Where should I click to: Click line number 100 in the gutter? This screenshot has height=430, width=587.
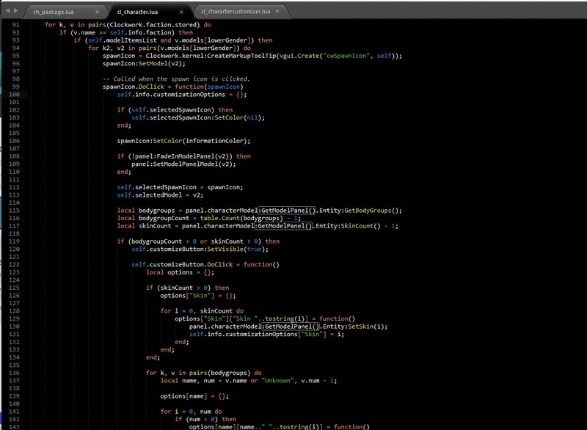(x=14, y=95)
